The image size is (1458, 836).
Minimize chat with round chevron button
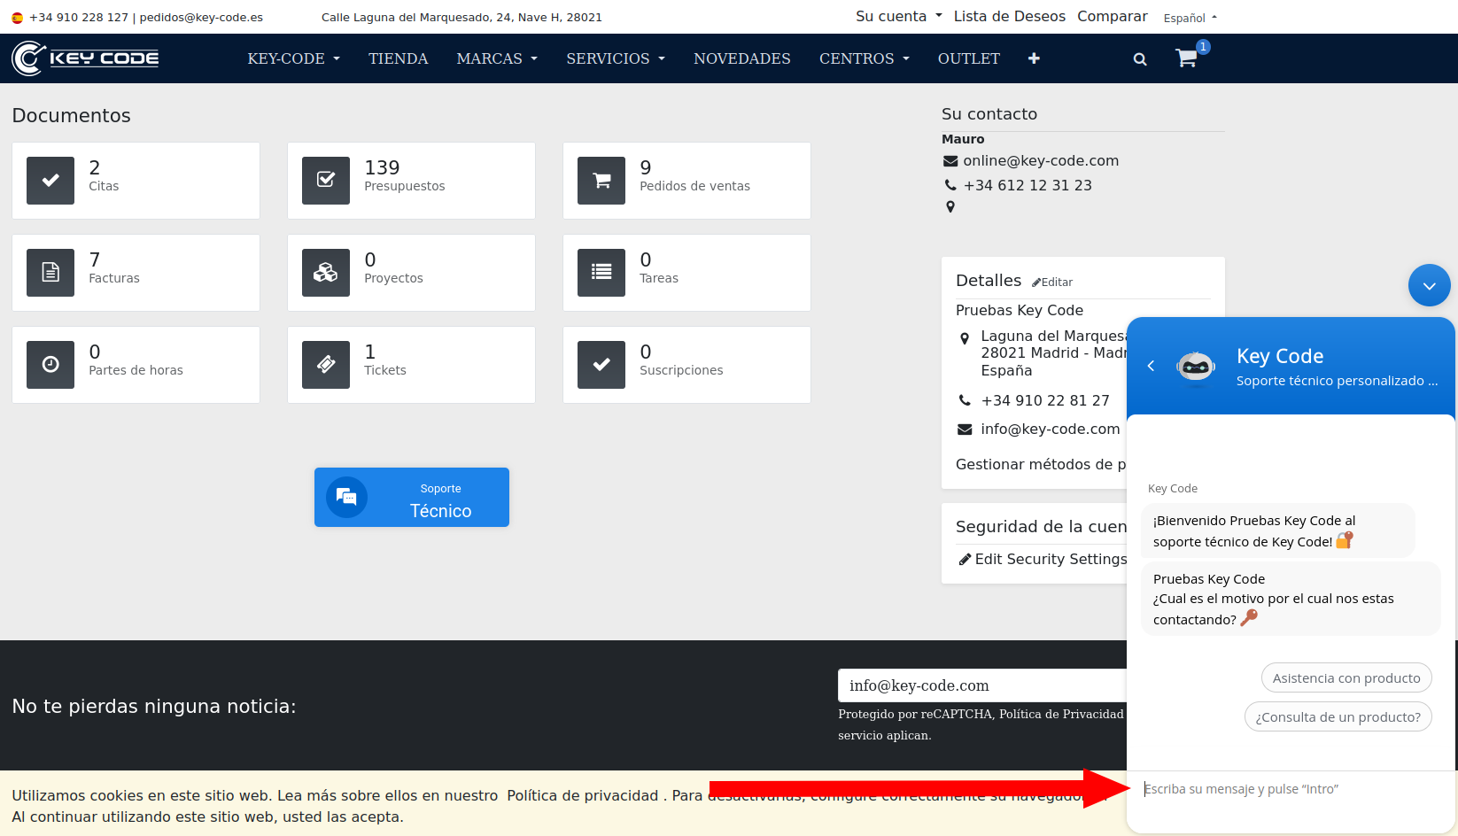tap(1429, 285)
